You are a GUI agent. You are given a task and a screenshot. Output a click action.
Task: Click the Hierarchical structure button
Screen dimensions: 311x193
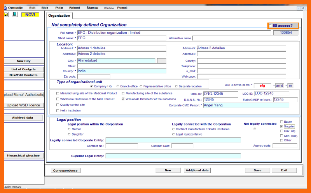pyautogui.click(x=24, y=155)
